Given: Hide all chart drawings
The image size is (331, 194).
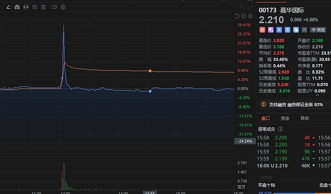Looking at the screenshot, I should click(35, 7).
